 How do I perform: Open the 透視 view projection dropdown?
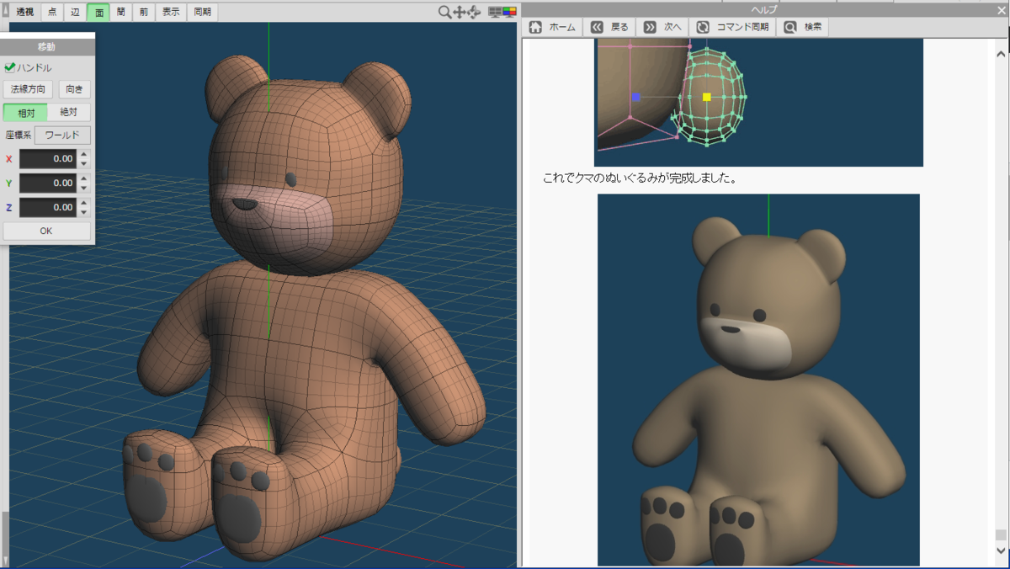pyautogui.click(x=24, y=12)
